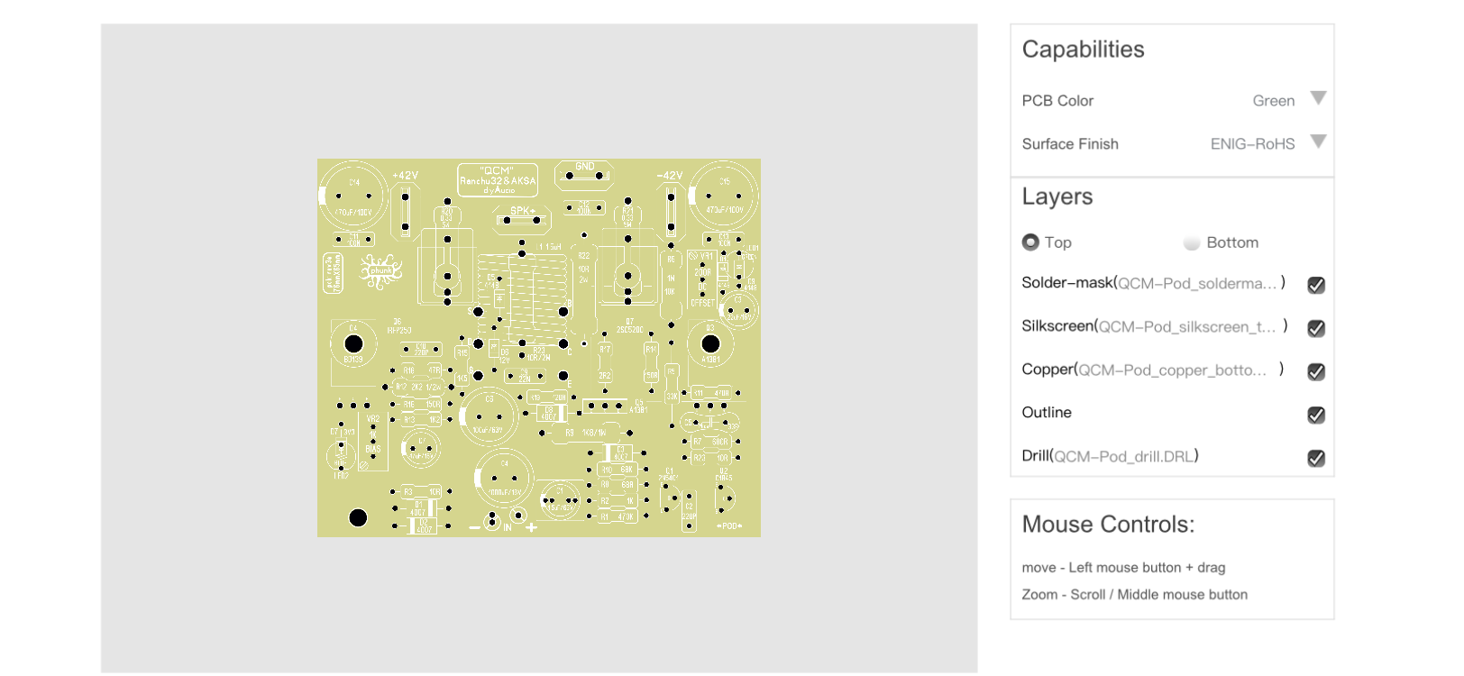Toggle the Silkscreen layer checkbox
Viewport: 1464px width, 676px height.
tap(1316, 328)
